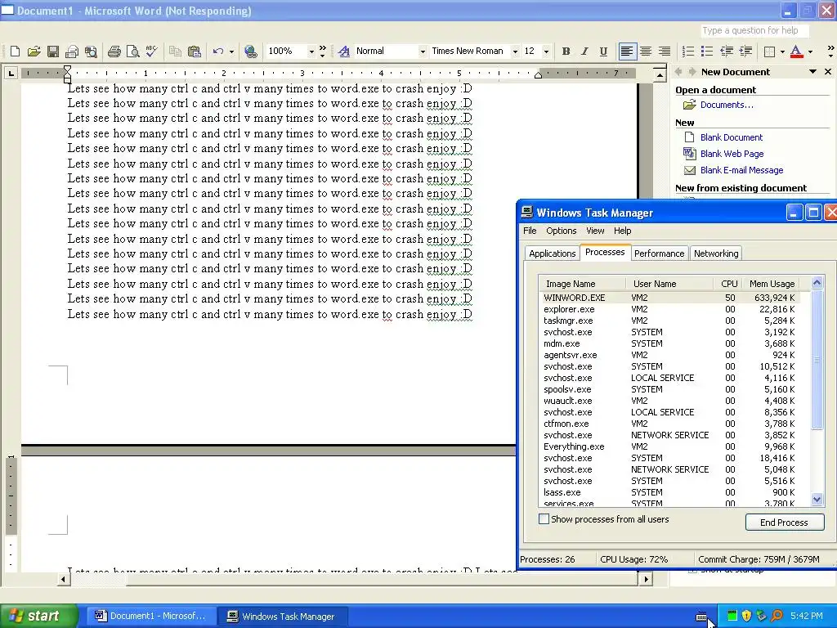This screenshot has width=837, height=628.
Task: Open the Documents... link in task pane
Action: pyautogui.click(x=727, y=105)
